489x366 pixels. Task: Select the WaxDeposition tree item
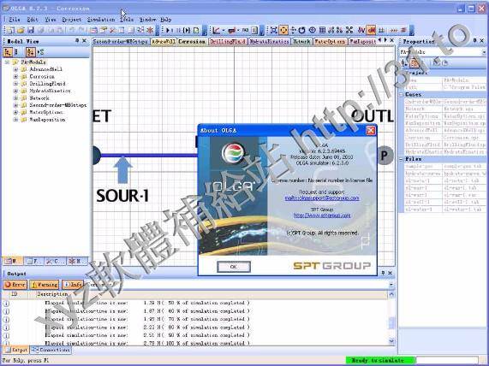pos(47,120)
